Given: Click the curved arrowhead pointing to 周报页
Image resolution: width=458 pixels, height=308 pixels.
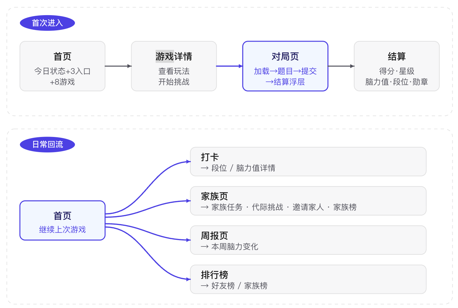Looking at the screenshot, I should [x=188, y=240].
